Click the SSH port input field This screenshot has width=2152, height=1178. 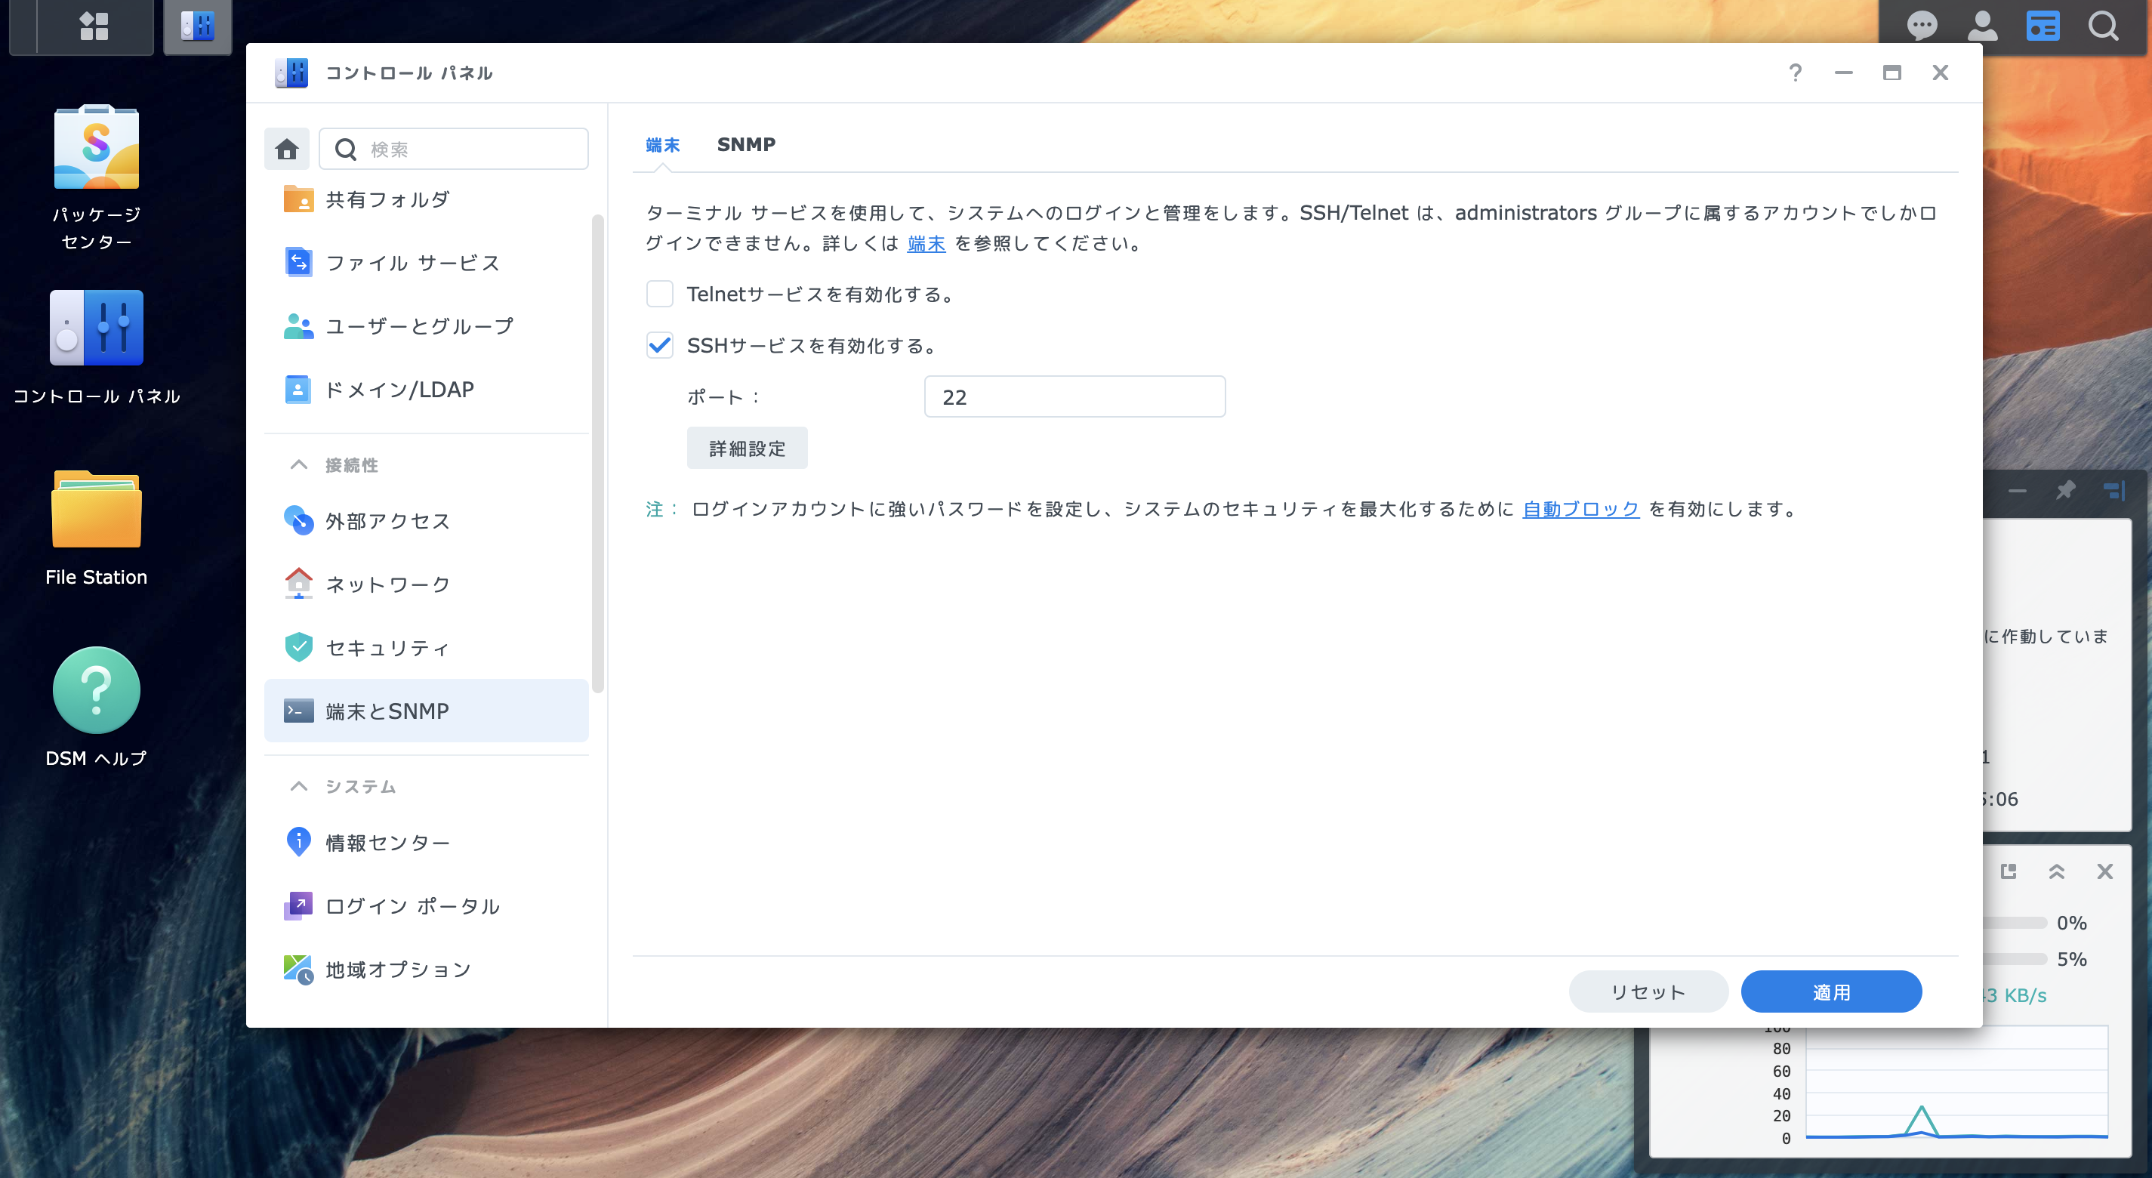click(1074, 397)
